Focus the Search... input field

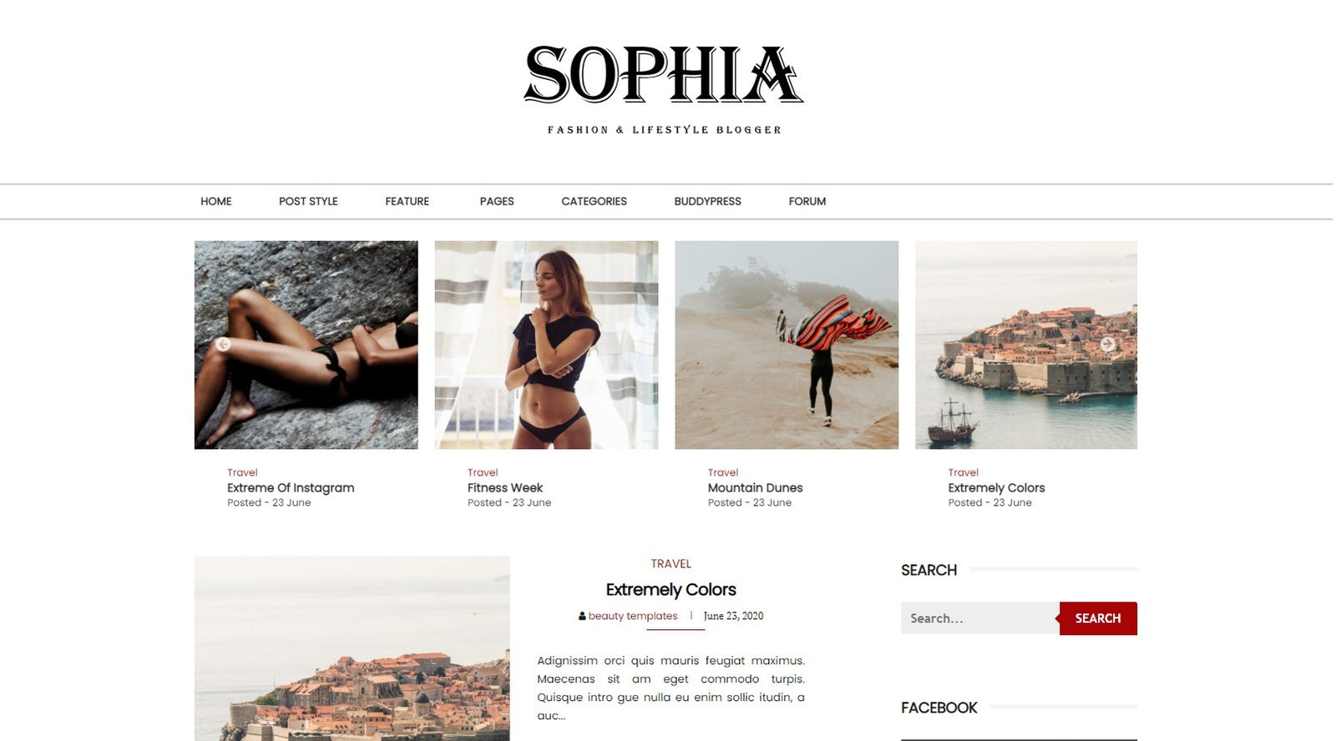tap(980, 618)
